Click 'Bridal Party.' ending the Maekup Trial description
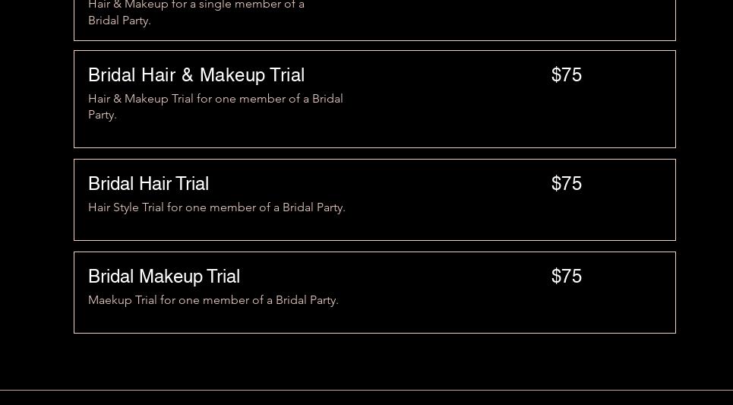 [307, 300]
